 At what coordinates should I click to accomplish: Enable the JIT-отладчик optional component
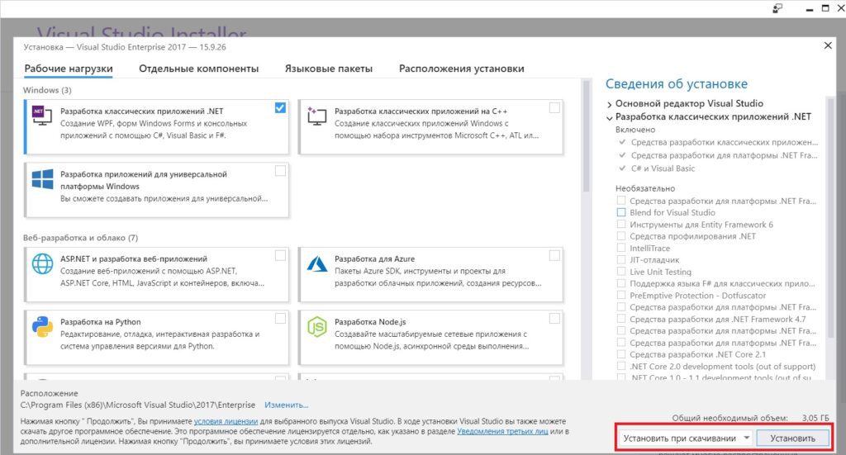click(621, 260)
